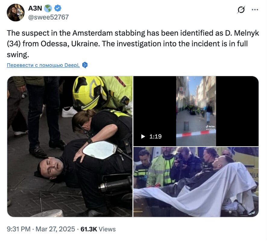The height and width of the screenshot is (242, 267).
Task: Open the photo of man lying on pavement
Action: (70, 146)
